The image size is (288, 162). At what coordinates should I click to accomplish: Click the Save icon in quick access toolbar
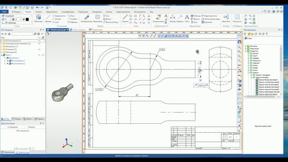27,8
